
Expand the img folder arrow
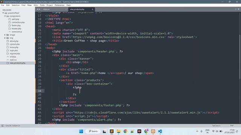click(5, 38)
